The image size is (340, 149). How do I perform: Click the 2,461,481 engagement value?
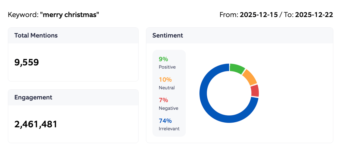pyautogui.click(x=36, y=124)
